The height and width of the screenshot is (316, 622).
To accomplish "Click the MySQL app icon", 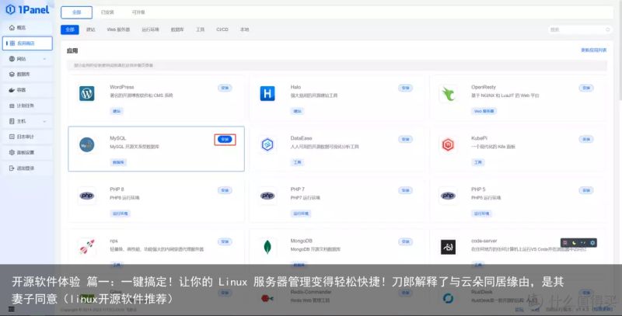I will (x=87, y=145).
